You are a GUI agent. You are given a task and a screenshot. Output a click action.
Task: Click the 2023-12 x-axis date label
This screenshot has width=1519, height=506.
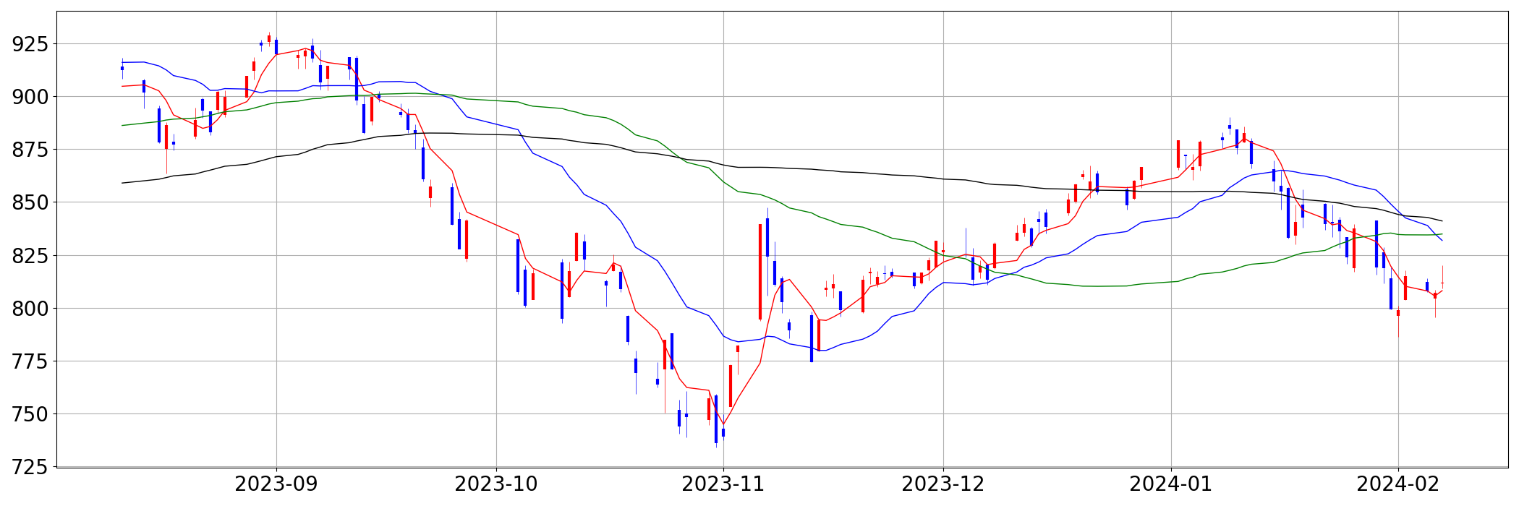click(943, 484)
